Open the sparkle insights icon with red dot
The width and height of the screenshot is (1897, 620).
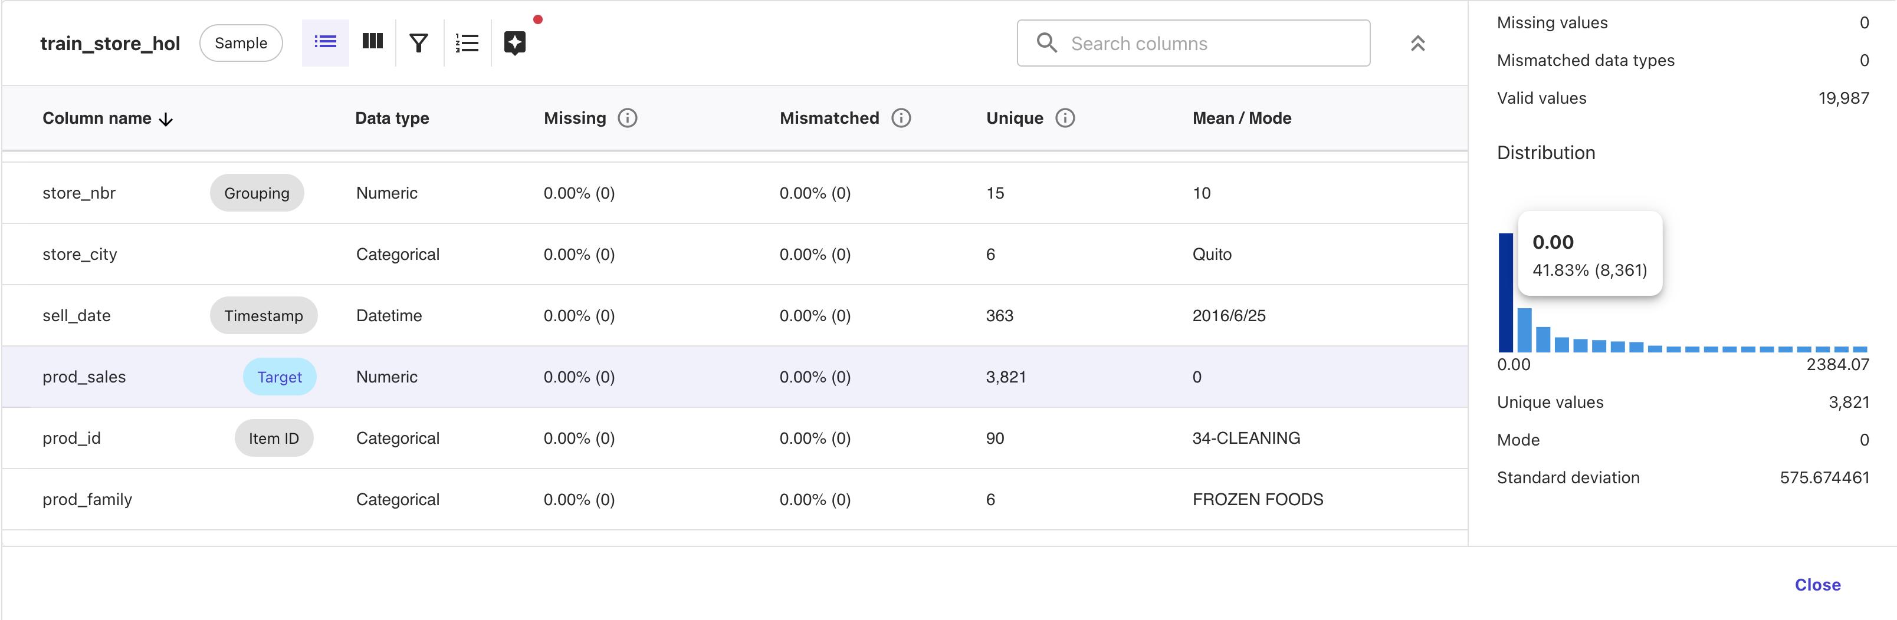[515, 42]
